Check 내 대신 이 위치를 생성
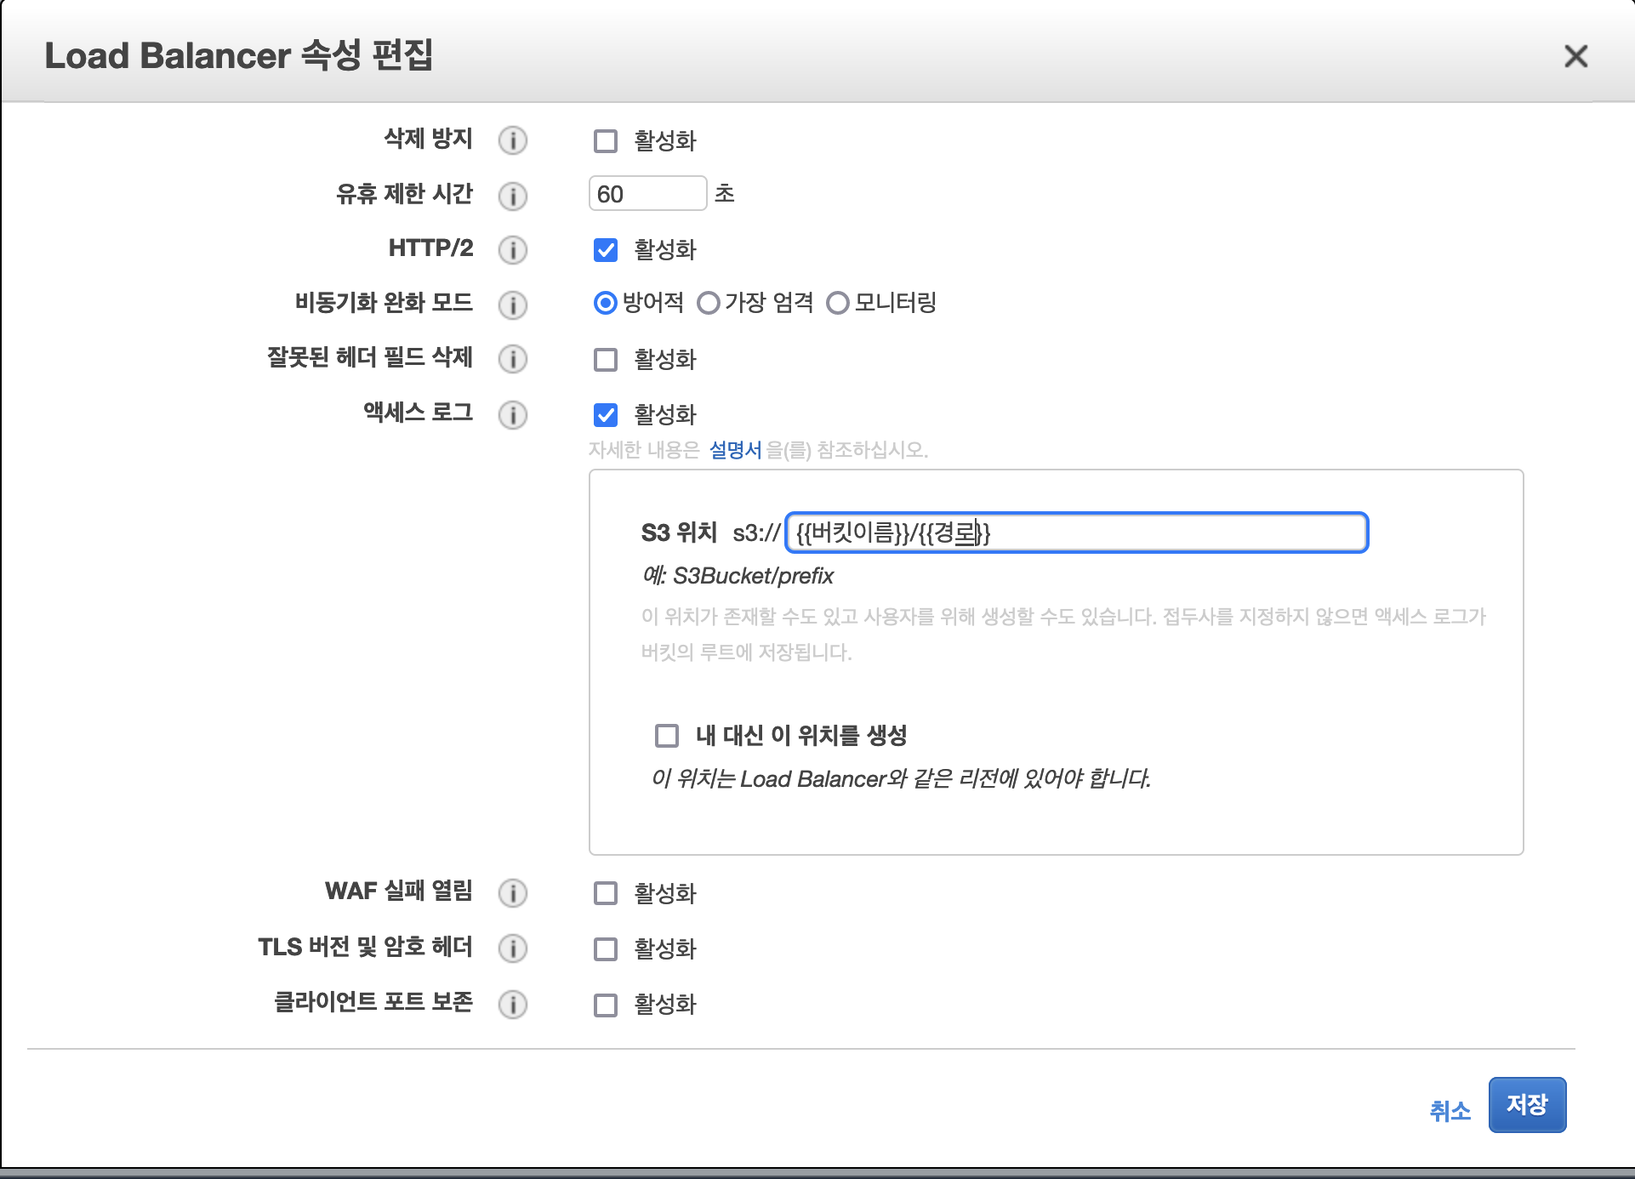This screenshot has height=1179, width=1635. [667, 736]
